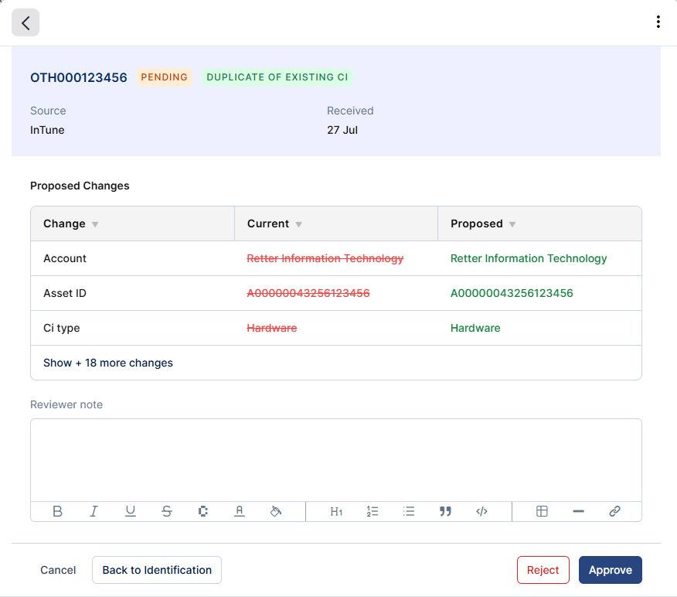The image size is (677, 597).
Task: Insert a numbered list
Action: tap(373, 511)
